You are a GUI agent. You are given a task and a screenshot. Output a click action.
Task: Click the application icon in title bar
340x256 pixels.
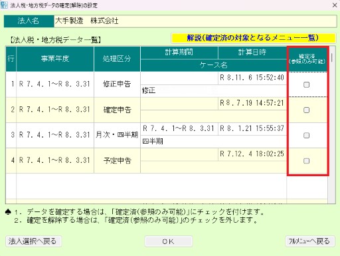[x=4, y=5]
